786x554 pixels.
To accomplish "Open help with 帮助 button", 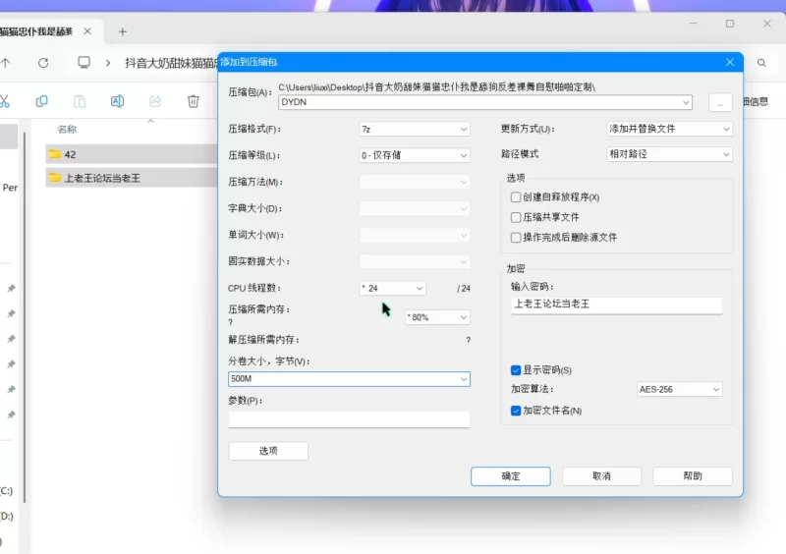I will 693,476.
